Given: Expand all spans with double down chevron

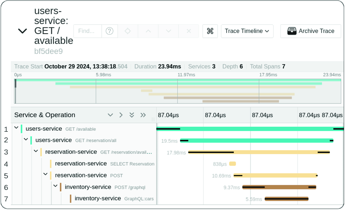Looking at the screenshot, I should pos(132,115).
